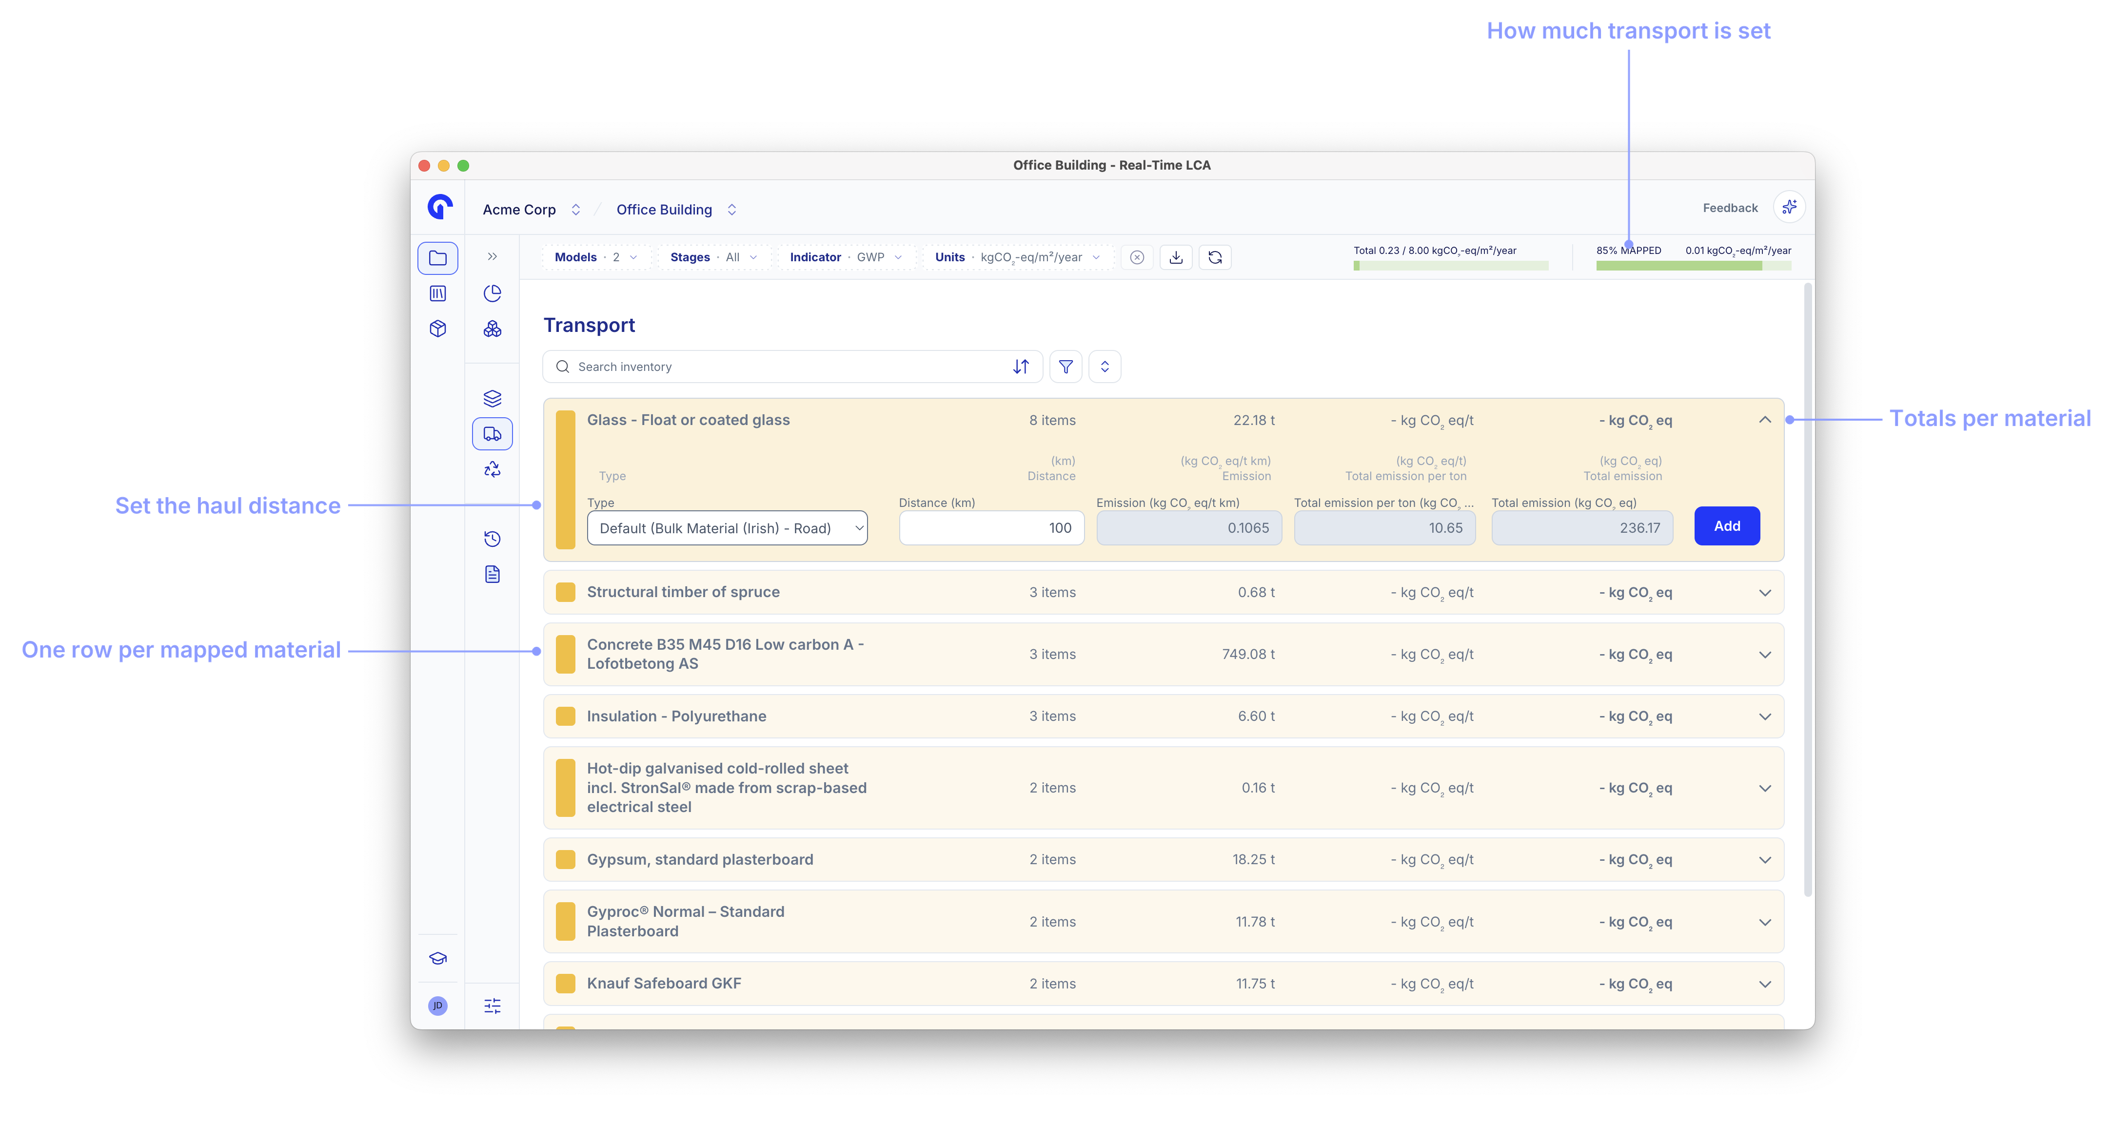Select the transport truck icon

coord(492,434)
